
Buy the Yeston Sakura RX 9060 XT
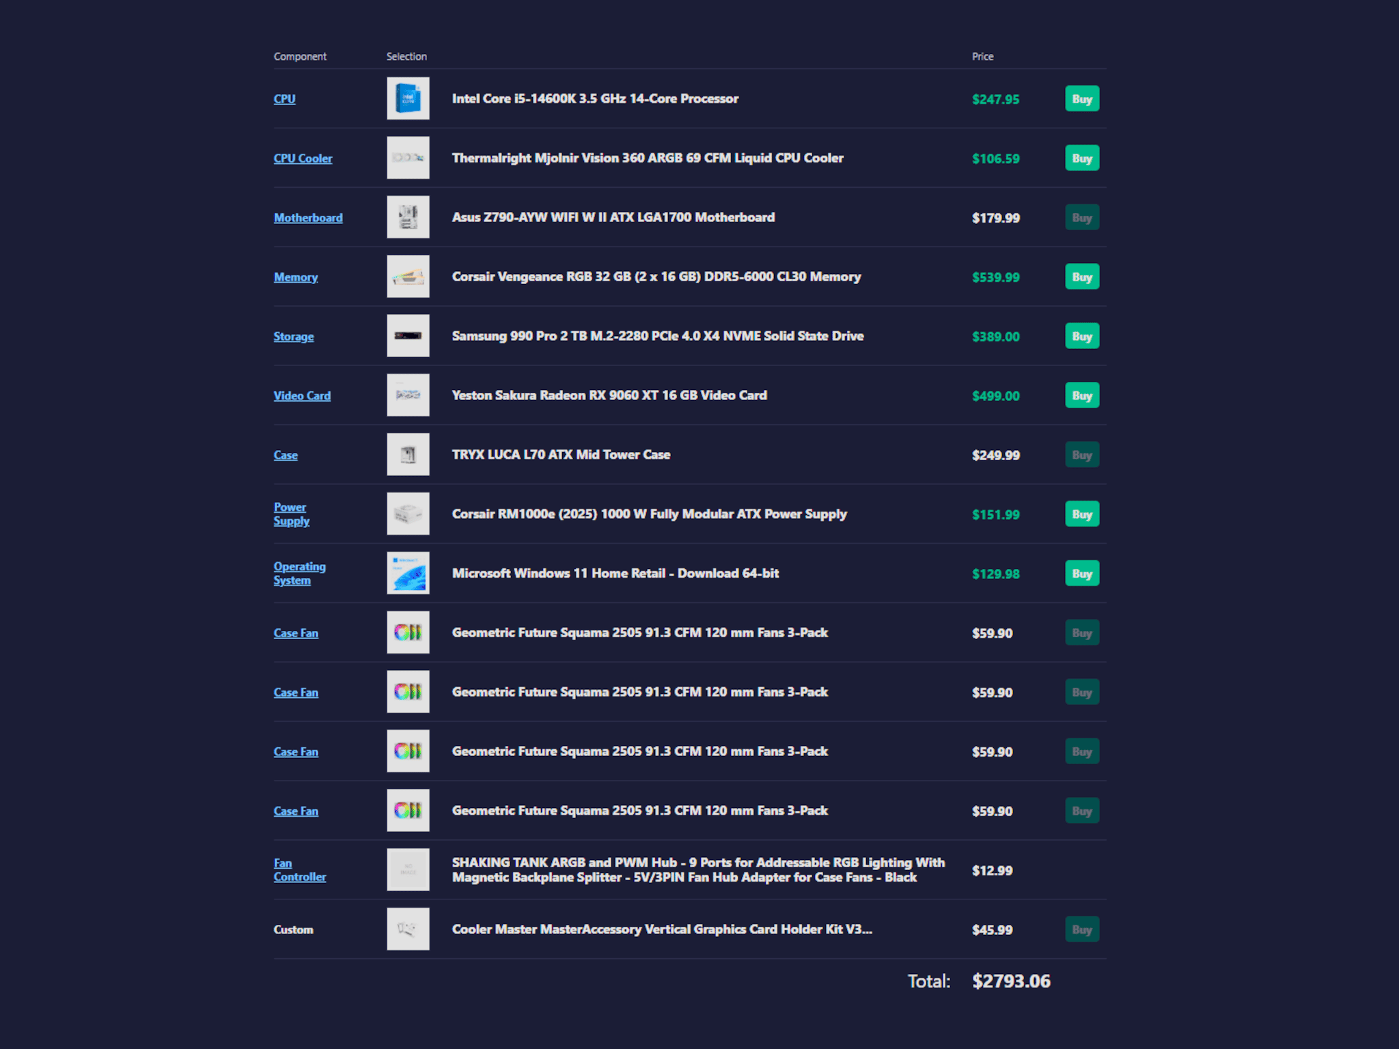tap(1082, 395)
